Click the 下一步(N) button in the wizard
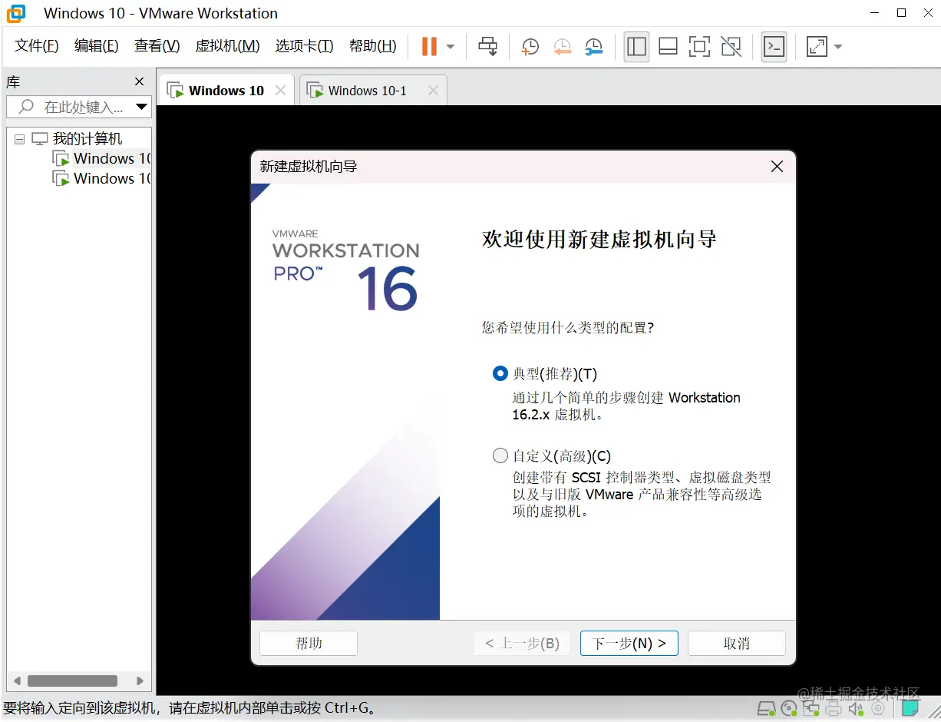 pos(629,643)
